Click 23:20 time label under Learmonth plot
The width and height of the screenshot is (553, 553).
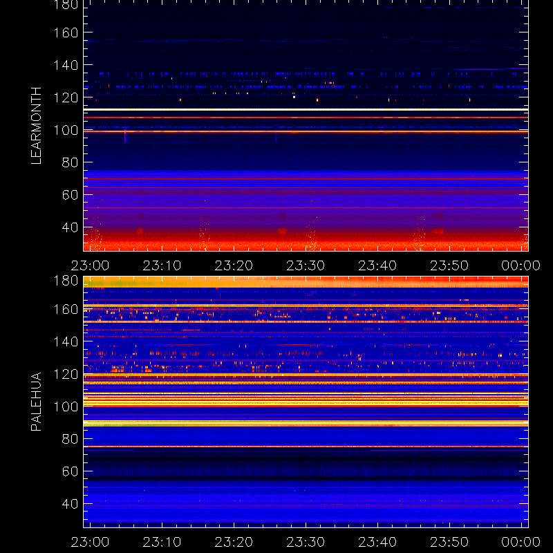[x=234, y=265]
